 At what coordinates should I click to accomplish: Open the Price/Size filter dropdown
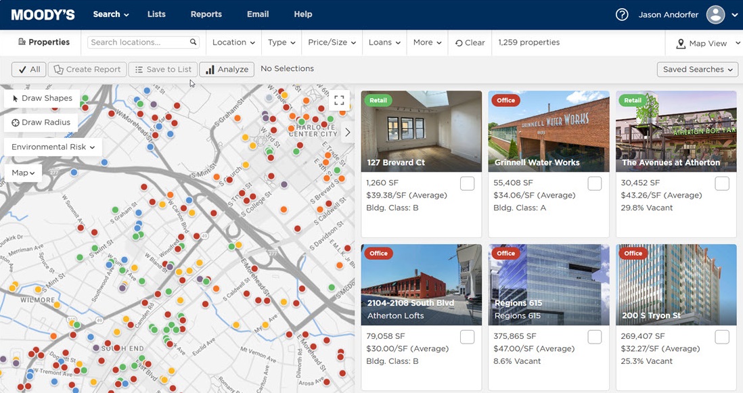pyautogui.click(x=332, y=43)
